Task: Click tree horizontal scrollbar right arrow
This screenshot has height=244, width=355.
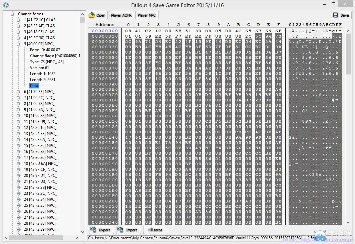Action: click(77, 238)
